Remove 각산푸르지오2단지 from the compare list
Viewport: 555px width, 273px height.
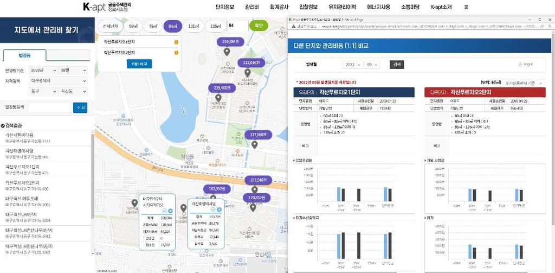click(176, 53)
